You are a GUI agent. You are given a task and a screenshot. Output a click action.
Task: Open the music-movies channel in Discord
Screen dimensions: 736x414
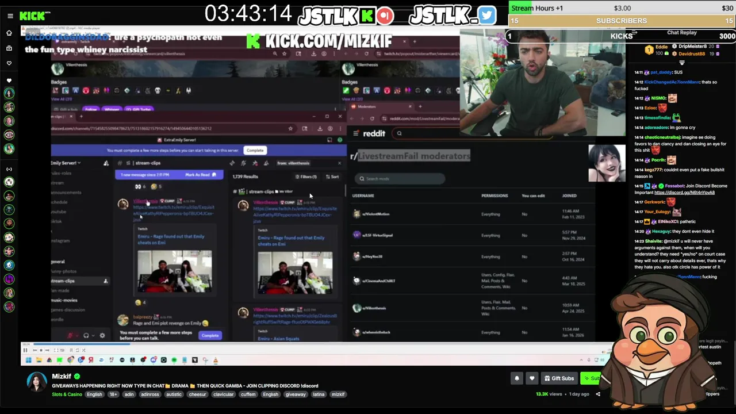64,300
